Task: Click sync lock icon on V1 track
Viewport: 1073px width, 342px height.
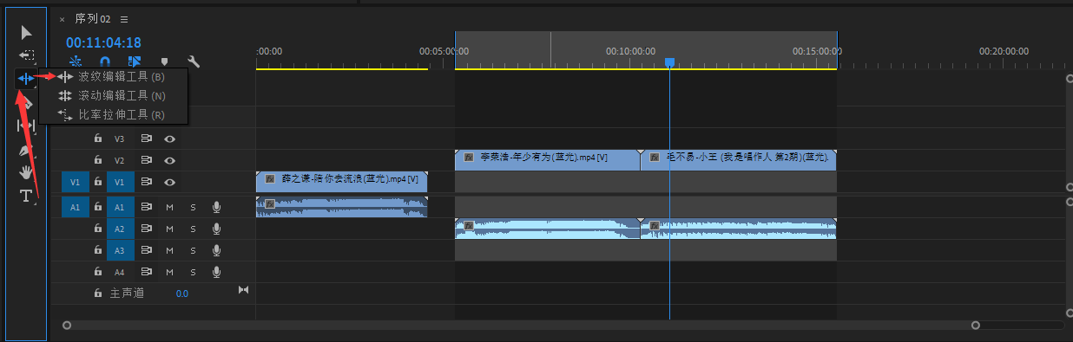Action: click(147, 182)
